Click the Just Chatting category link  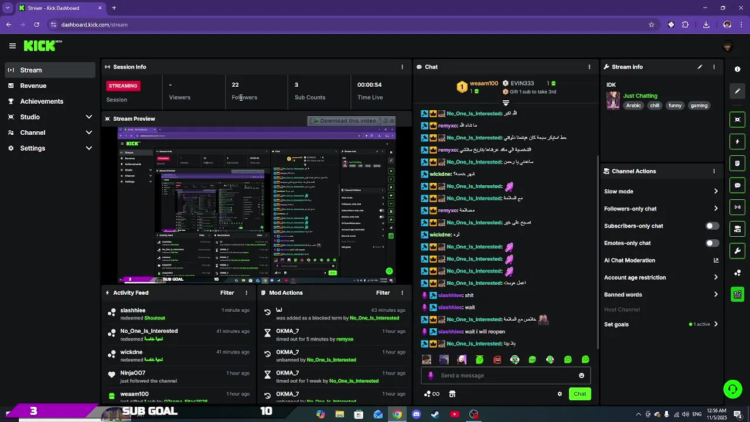point(640,96)
